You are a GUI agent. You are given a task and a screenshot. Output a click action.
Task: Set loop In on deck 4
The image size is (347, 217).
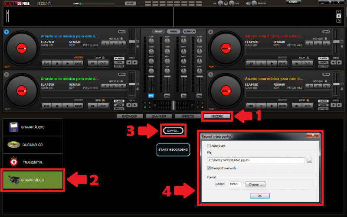pos(297,106)
